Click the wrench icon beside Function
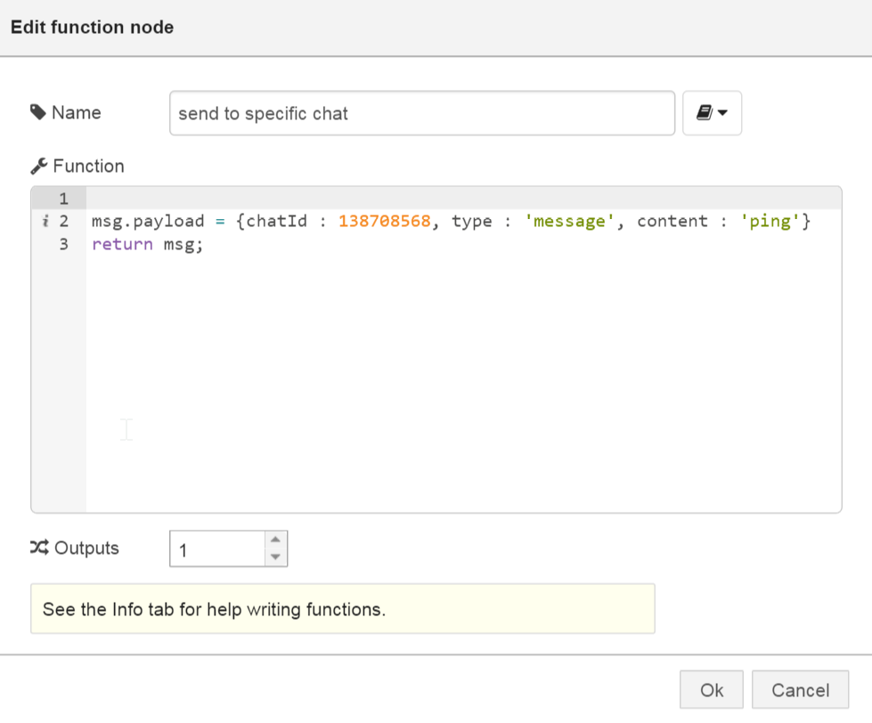This screenshot has height=723, width=872. click(x=39, y=167)
